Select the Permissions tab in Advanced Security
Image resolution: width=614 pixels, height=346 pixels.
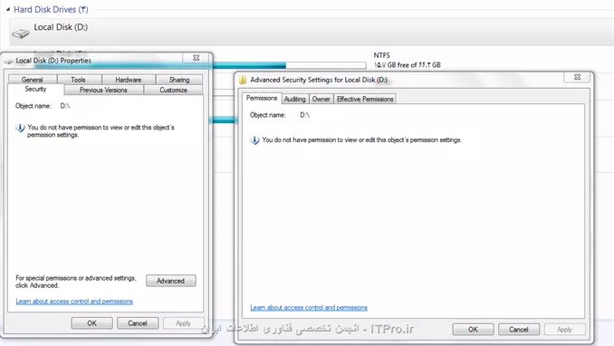[262, 99]
